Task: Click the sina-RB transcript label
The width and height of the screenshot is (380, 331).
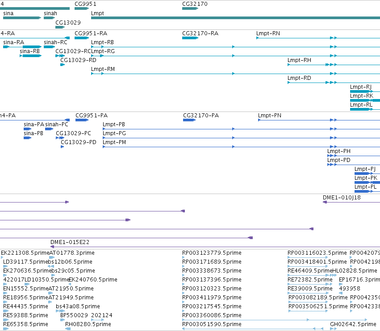Action: [x=29, y=51]
